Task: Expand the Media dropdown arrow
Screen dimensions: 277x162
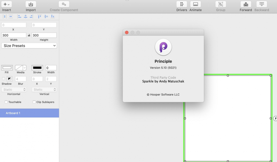Action: 25,68
